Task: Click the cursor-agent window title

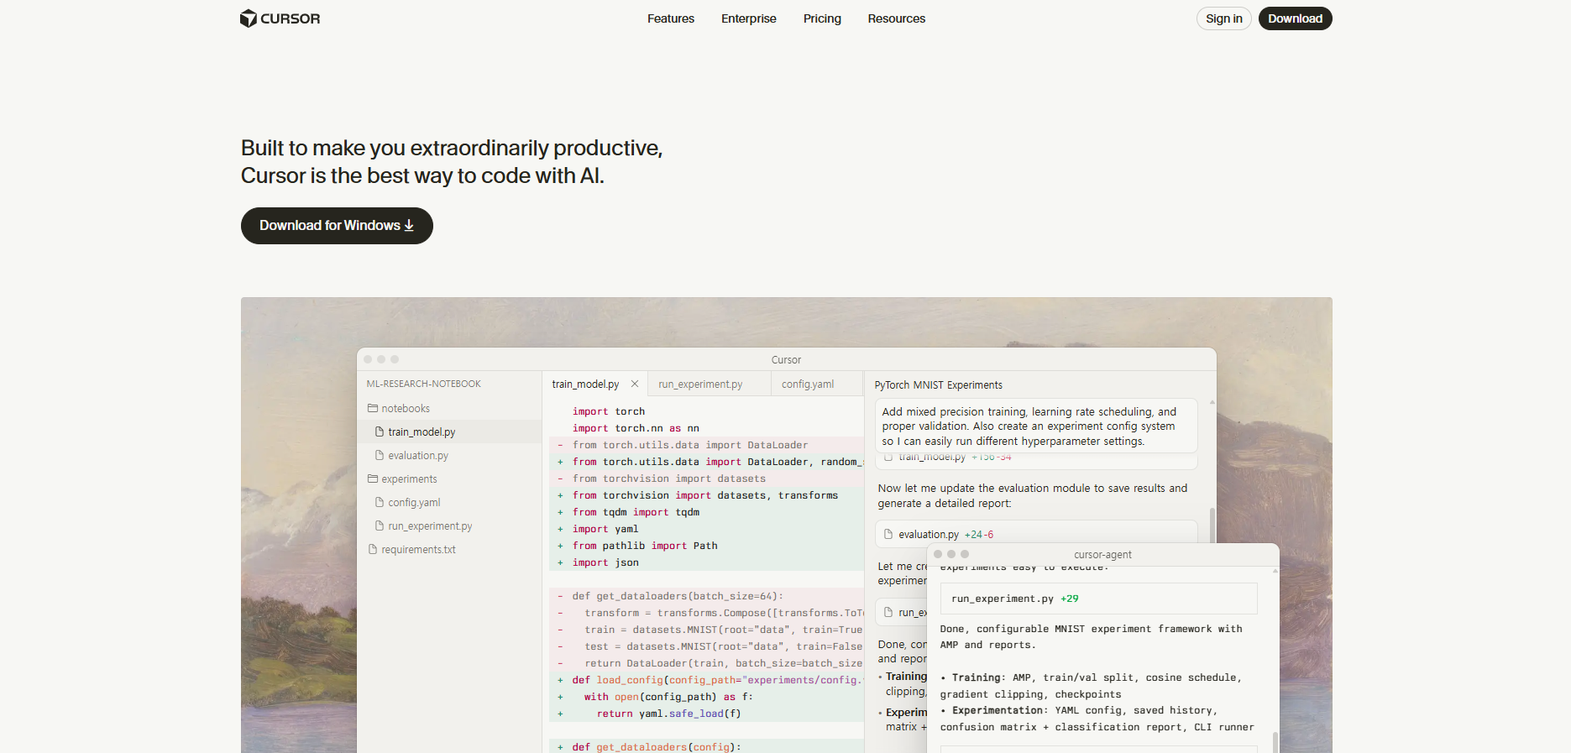Action: coord(1102,555)
